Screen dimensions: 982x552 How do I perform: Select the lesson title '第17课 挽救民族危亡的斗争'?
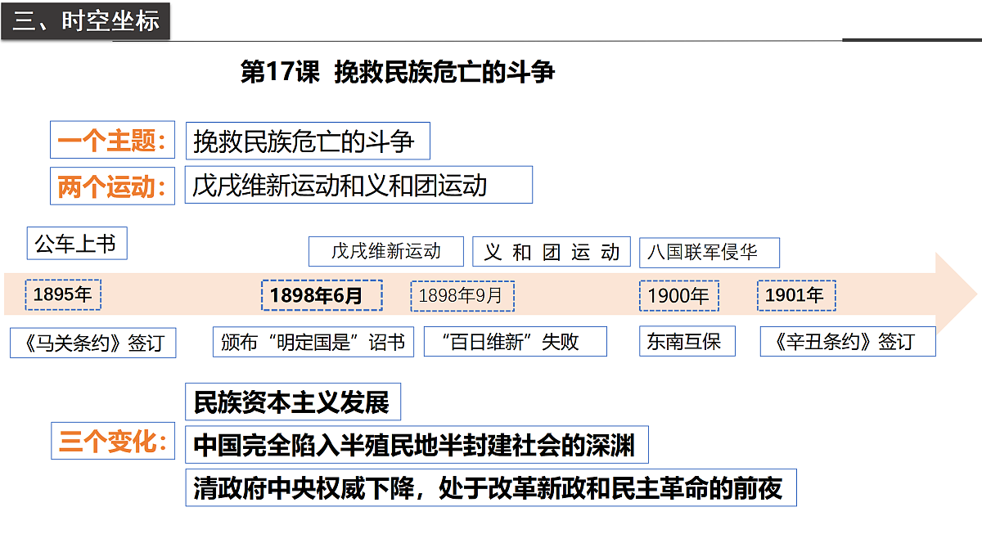398,72
